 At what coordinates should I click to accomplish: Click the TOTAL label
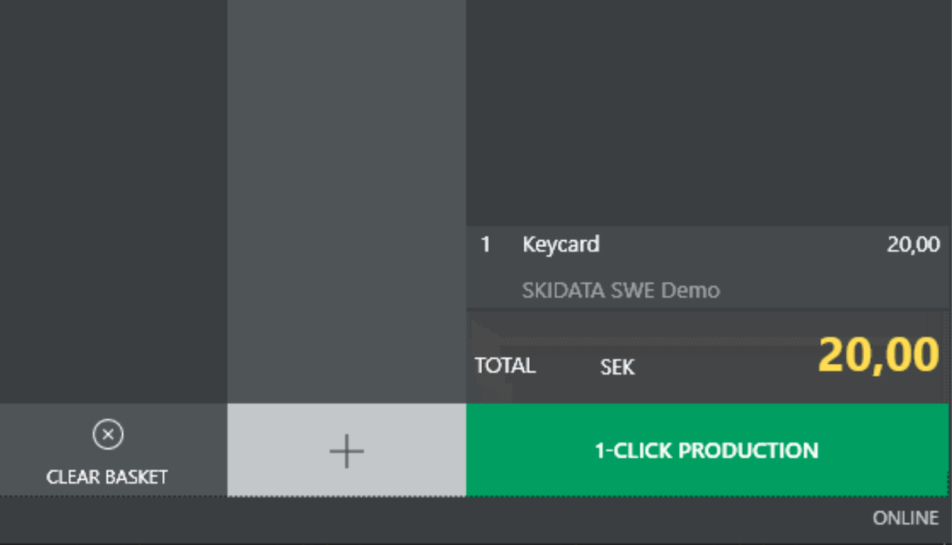point(505,366)
